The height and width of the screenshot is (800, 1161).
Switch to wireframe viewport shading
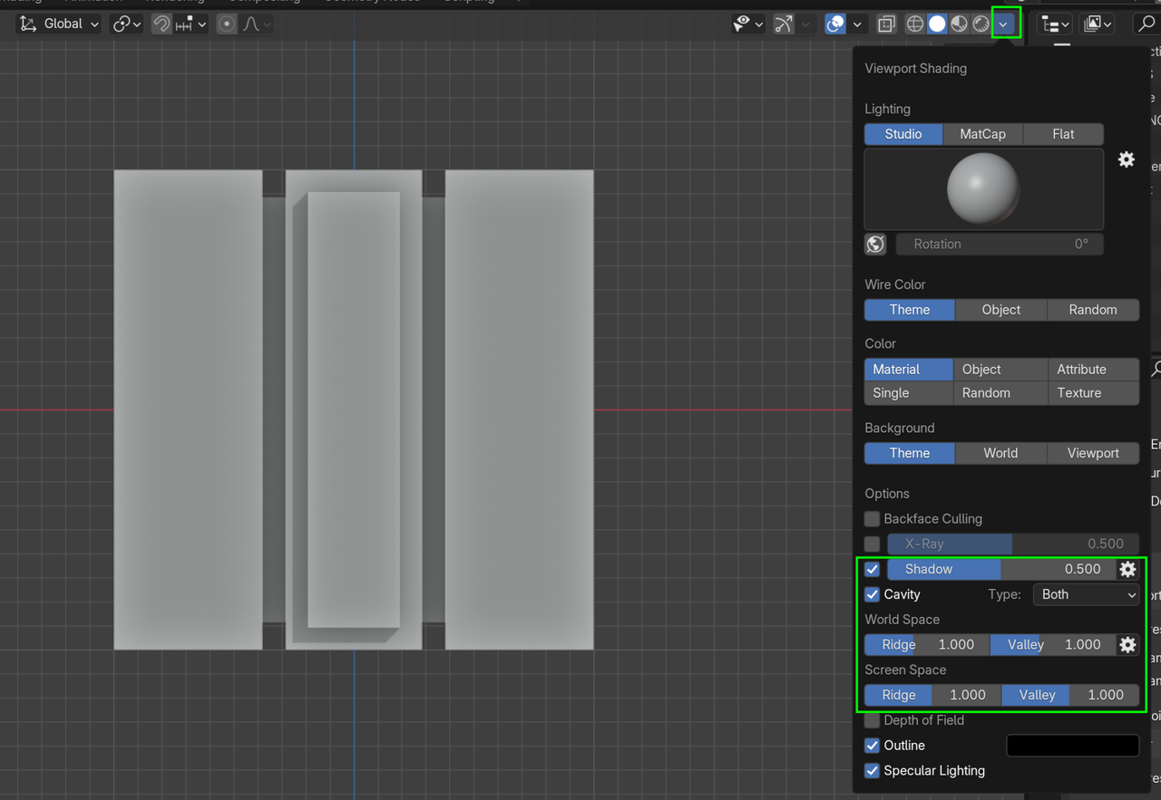(x=915, y=24)
